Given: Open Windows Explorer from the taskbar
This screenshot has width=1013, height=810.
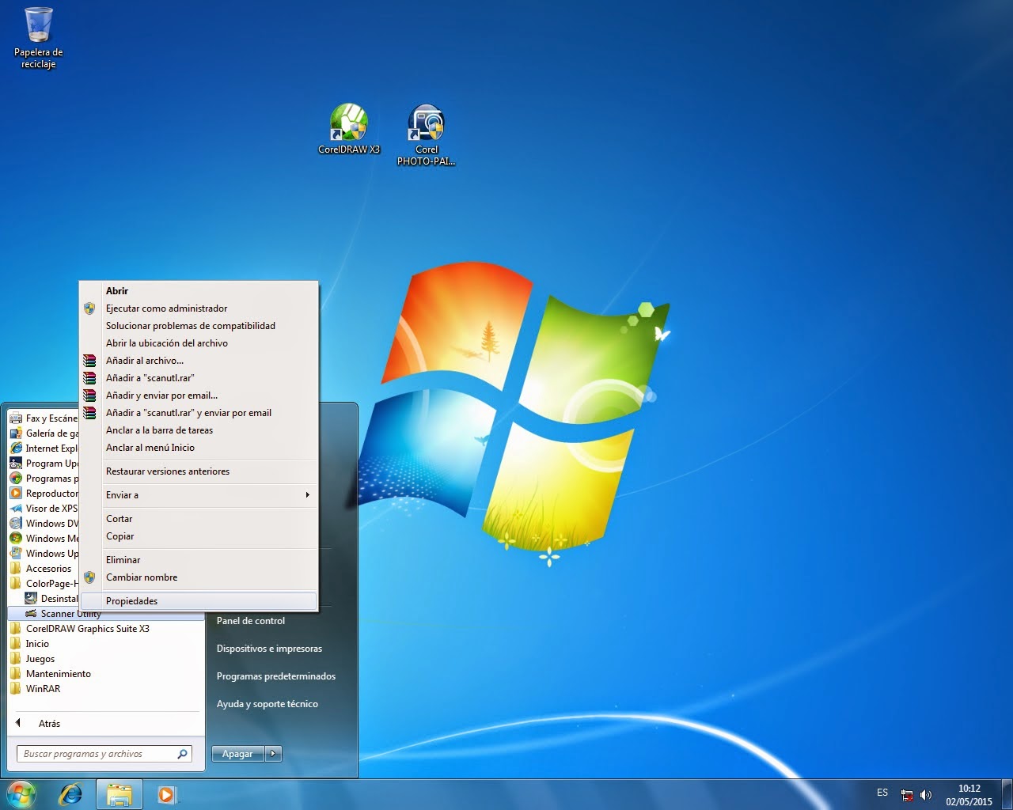Looking at the screenshot, I should [x=120, y=794].
